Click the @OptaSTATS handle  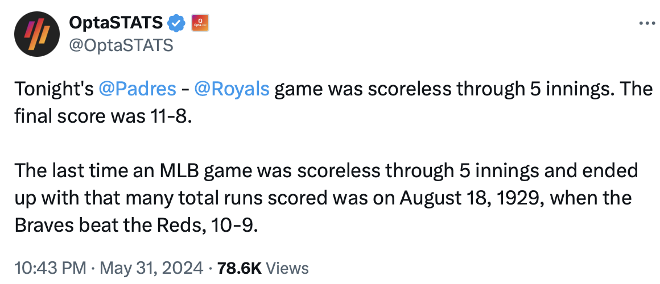click(120, 45)
